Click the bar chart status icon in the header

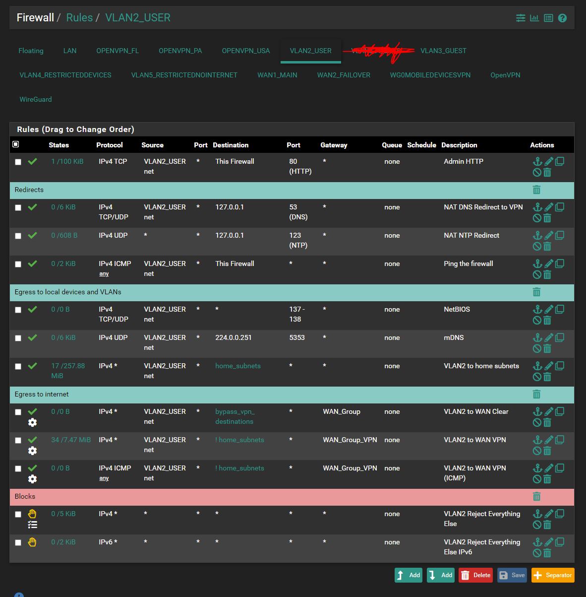(534, 18)
